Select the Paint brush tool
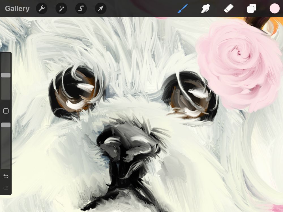This screenshot has height=212, width=283. tap(183, 8)
